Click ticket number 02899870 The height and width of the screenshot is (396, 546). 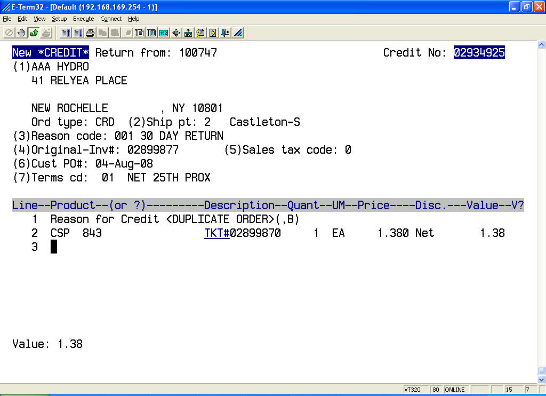[255, 233]
